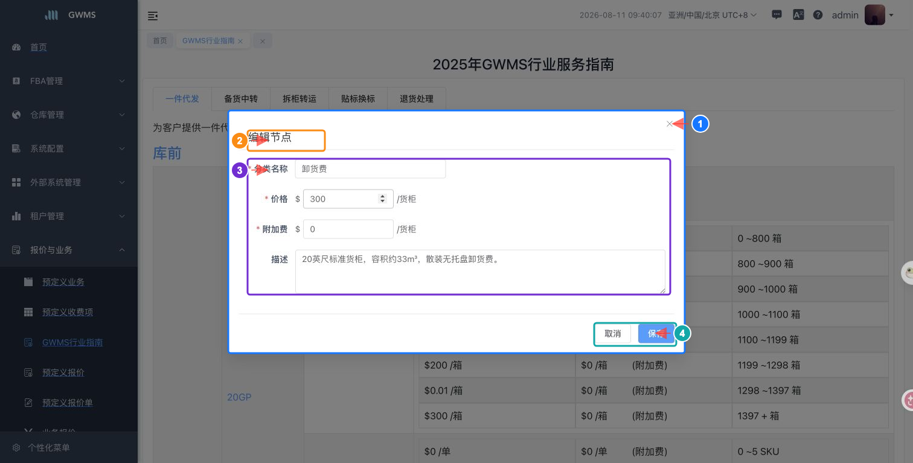The image size is (913, 463).
Task: Click the language translate icon
Action: pos(798,15)
